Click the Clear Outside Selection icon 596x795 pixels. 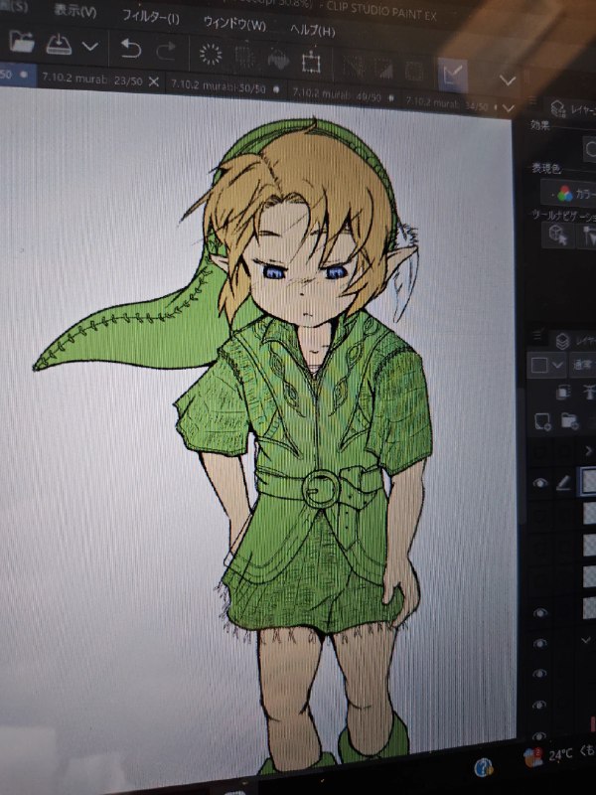pos(245,57)
